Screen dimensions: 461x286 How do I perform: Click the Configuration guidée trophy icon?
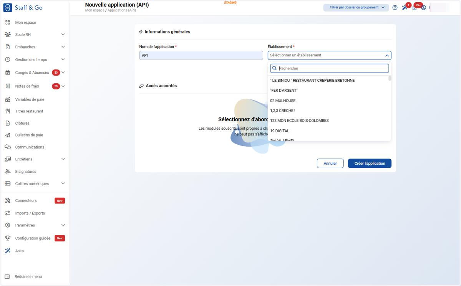[8, 238]
